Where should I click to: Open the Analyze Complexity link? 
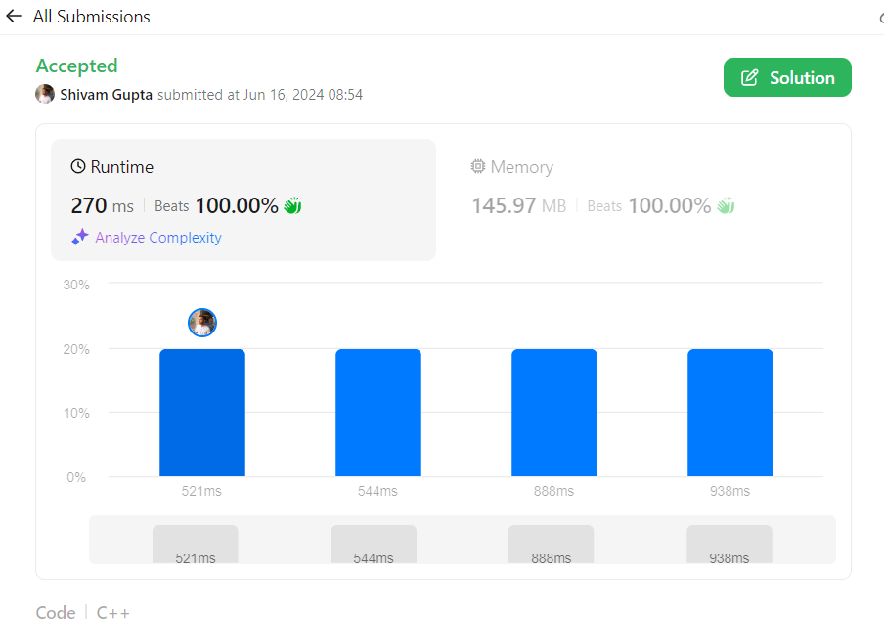[158, 238]
